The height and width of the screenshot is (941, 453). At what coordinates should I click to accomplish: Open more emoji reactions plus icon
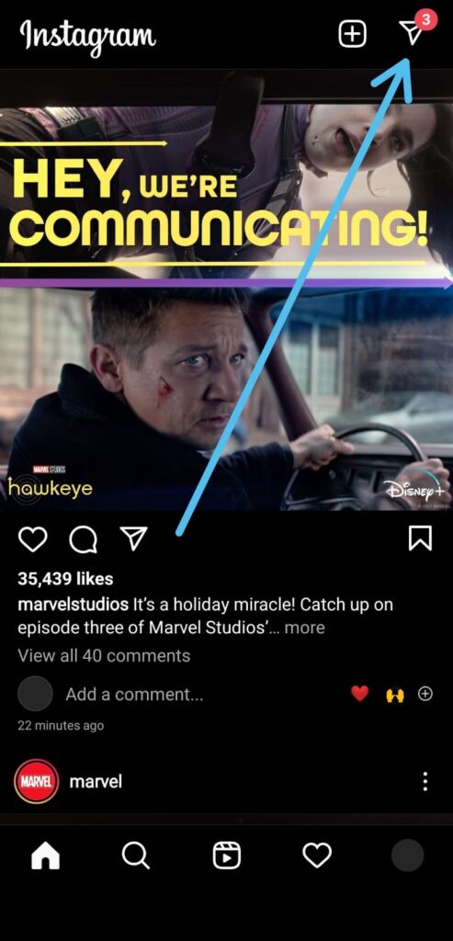(425, 694)
